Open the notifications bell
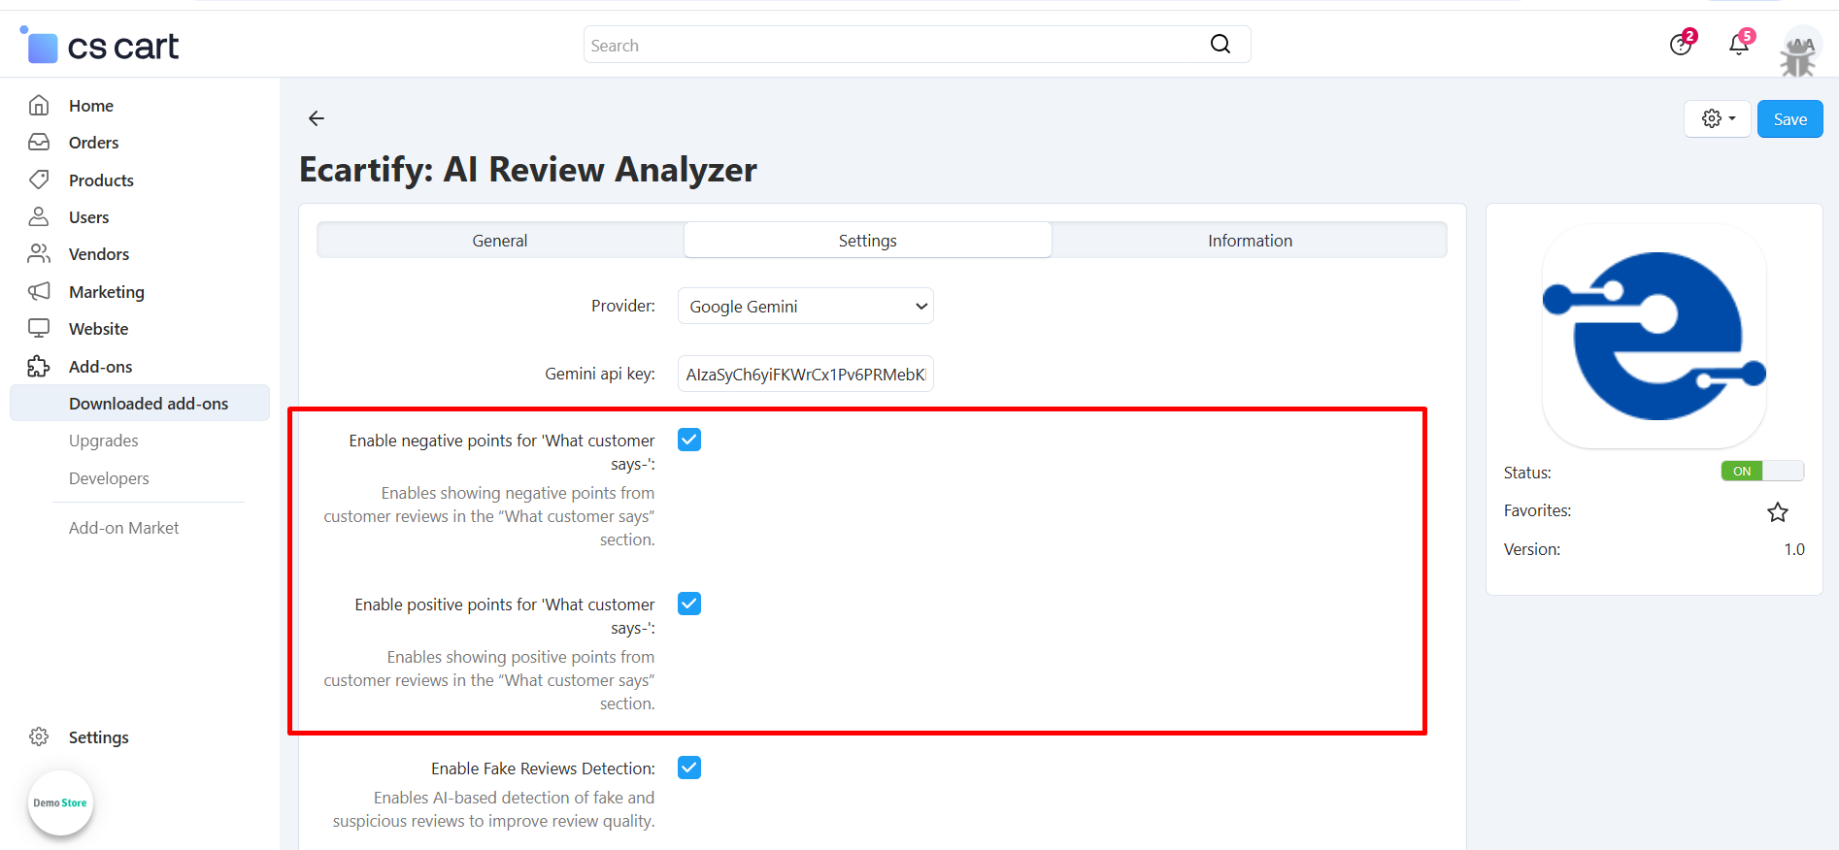The width and height of the screenshot is (1839, 850). click(1738, 45)
